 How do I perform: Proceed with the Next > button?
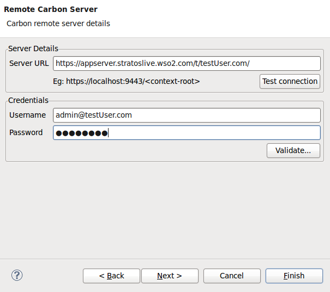pyautogui.click(x=170, y=276)
